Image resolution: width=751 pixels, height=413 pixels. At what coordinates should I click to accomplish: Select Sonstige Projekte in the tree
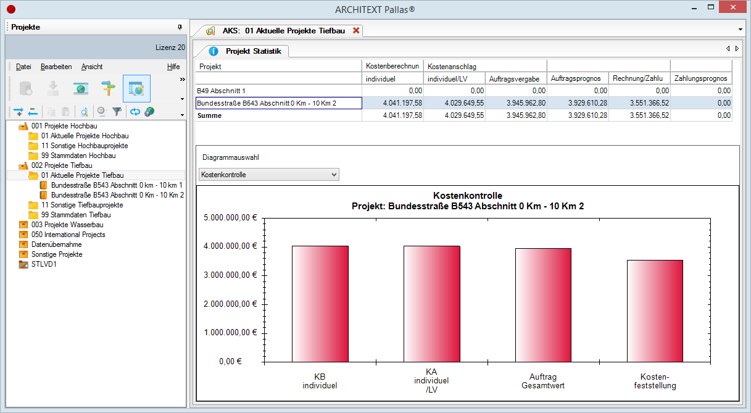tap(57, 254)
